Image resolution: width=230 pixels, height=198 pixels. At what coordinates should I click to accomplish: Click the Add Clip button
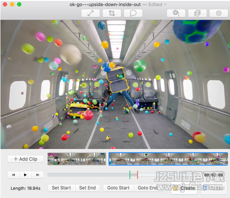click(x=26, y=159)
